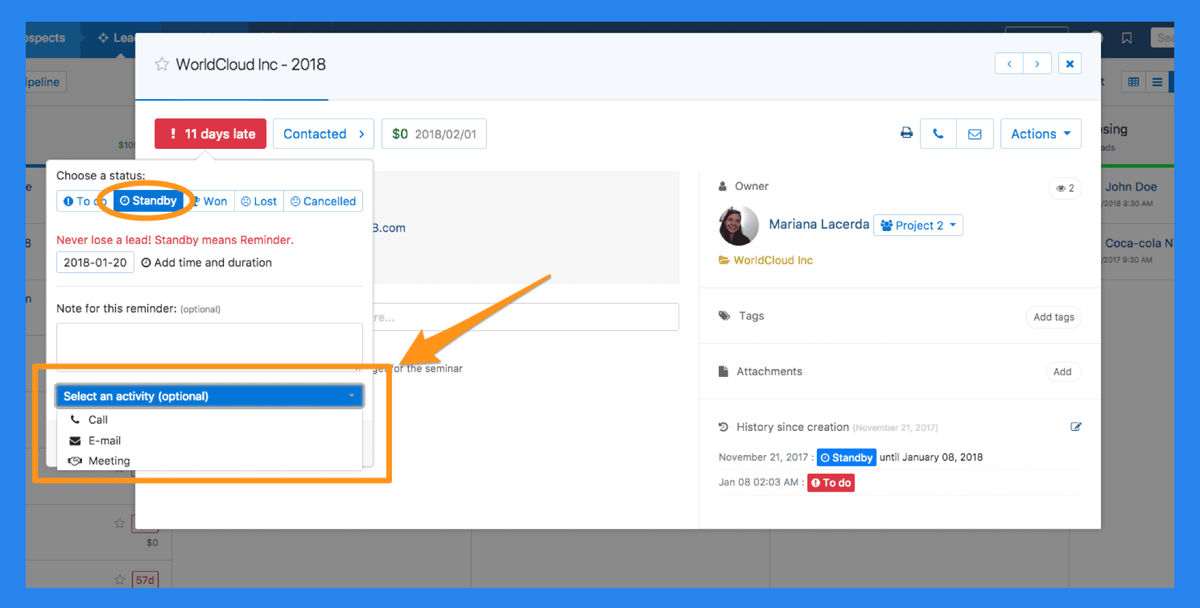This screenshot has width=1200, height=608.
Task: Click Add time and duration
Action: click(x=207, y=263)
